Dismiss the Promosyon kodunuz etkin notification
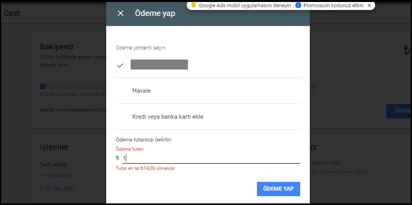 point(369,6)
